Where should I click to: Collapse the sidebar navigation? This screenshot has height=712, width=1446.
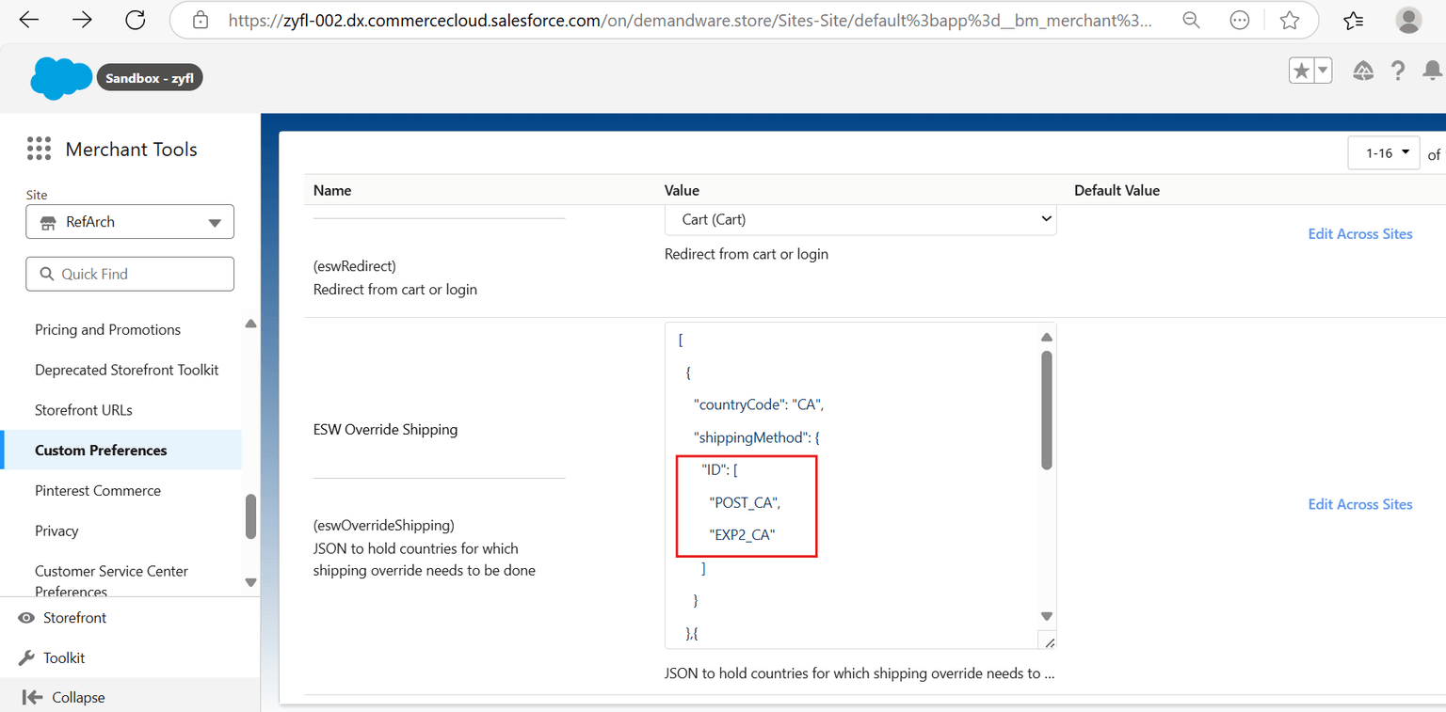[x=64, y=698]
